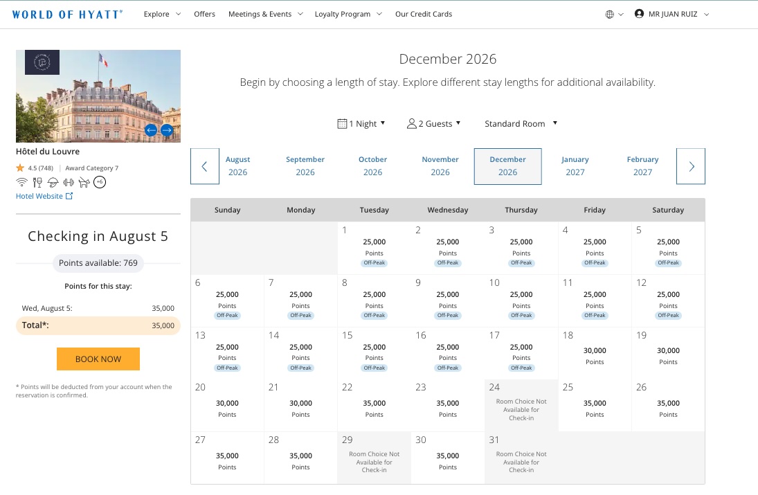The image size is (758, 495).
Task: Go to previous months with left chevron
Action: [x=204, y=166]
